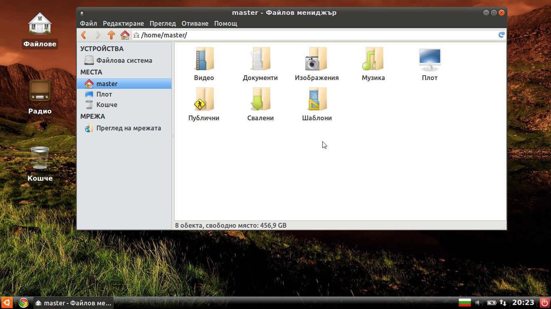Click the window menu dot in titlebar

(82, 13)
